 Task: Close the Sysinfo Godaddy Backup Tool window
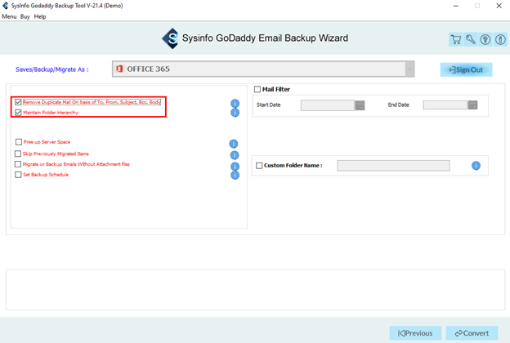click(x=499, y=6)
